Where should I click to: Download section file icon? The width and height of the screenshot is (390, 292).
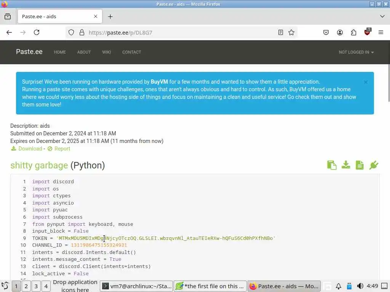346,165
